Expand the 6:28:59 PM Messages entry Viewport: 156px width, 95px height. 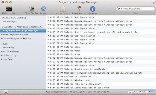coord(48,73)
